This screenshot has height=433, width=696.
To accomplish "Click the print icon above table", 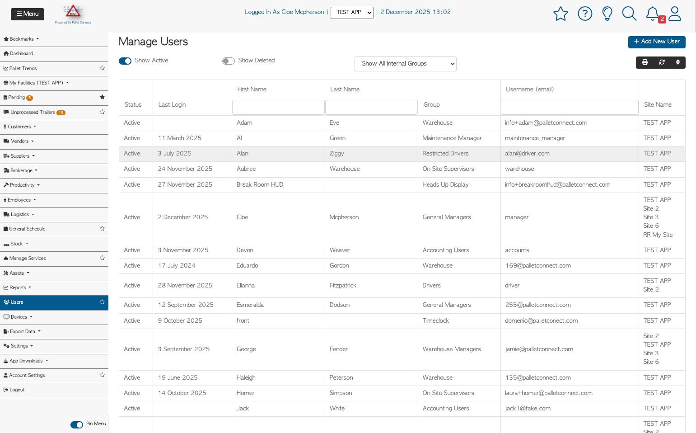I will pyautogui.click(x=645, y=62).
